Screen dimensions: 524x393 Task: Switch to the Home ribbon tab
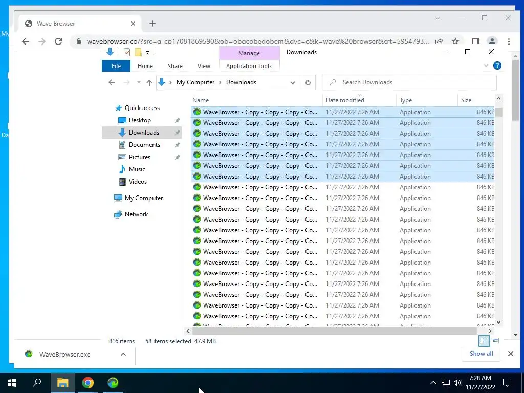click(145, 66)
